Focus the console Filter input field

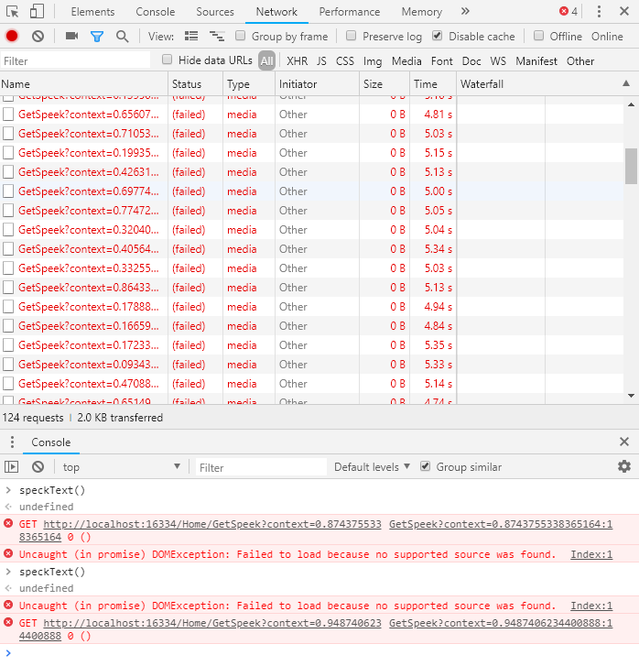[261, 467]
